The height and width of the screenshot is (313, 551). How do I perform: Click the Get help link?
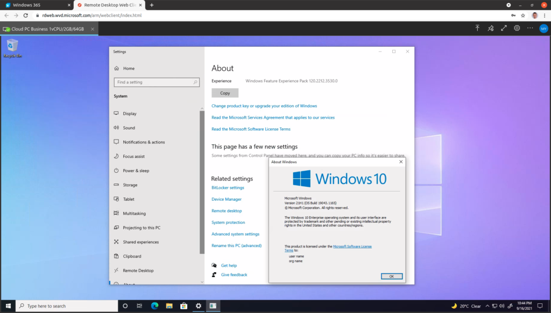(x=229, y=265)
